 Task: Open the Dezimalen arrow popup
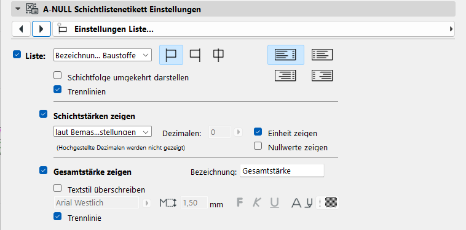point(238,132)
